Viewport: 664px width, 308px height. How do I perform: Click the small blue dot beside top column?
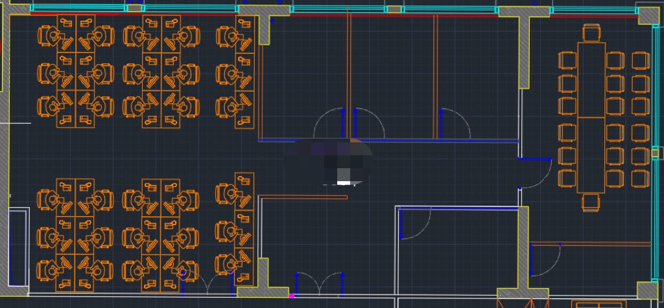pos(272,20)
